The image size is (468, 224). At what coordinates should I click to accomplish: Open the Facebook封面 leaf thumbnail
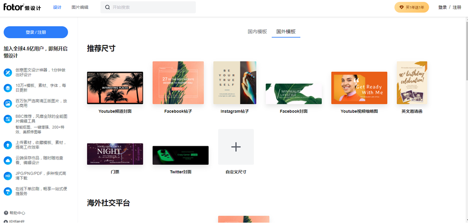click(294, 94)
